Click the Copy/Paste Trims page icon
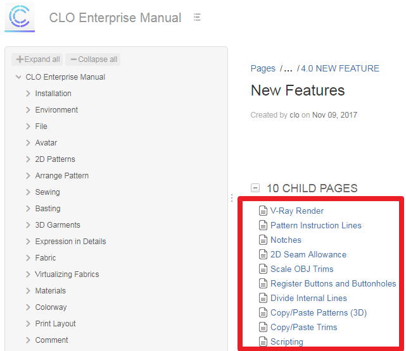Viewport: 406px width, 351px height. [x=263, y=327]
